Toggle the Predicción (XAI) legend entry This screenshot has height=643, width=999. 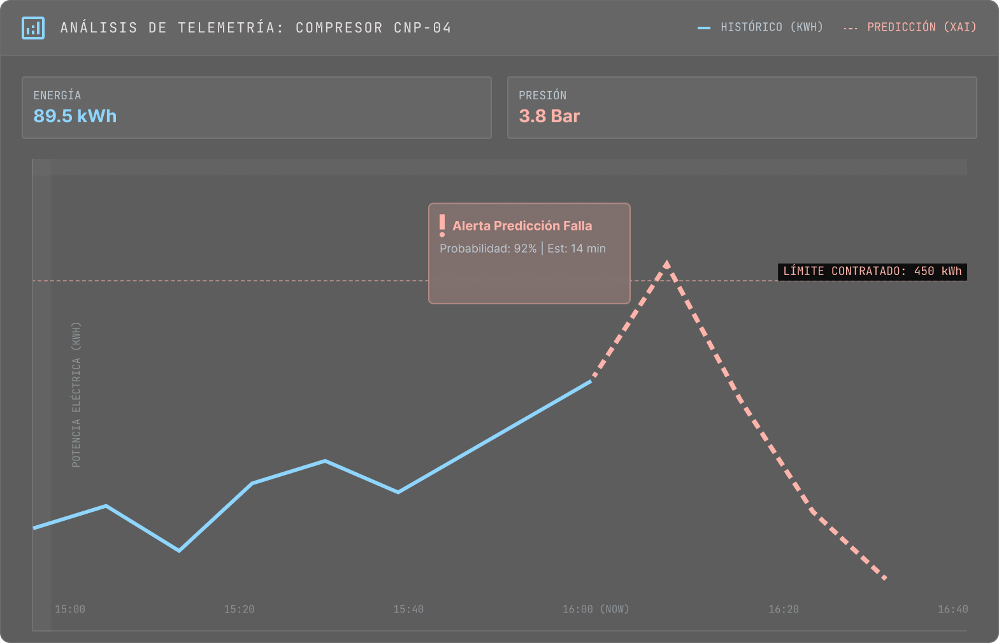point(910,27)
